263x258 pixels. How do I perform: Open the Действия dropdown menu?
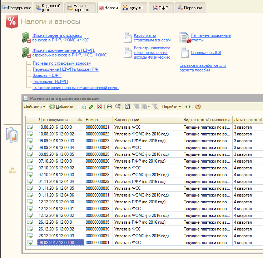click(x=34, y=106)
